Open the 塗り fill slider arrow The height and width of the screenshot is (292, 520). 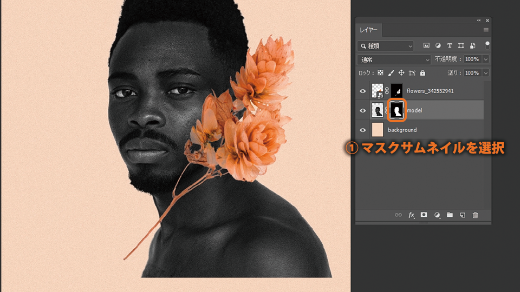(486, 73)
